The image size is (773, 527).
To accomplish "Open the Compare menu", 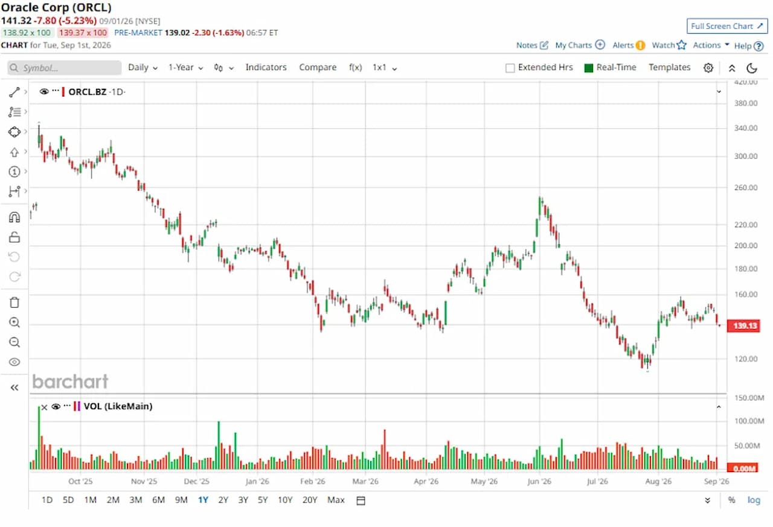I will tap(318, 68).
